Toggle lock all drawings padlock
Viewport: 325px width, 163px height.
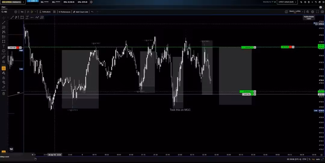[x=4, y=78]
